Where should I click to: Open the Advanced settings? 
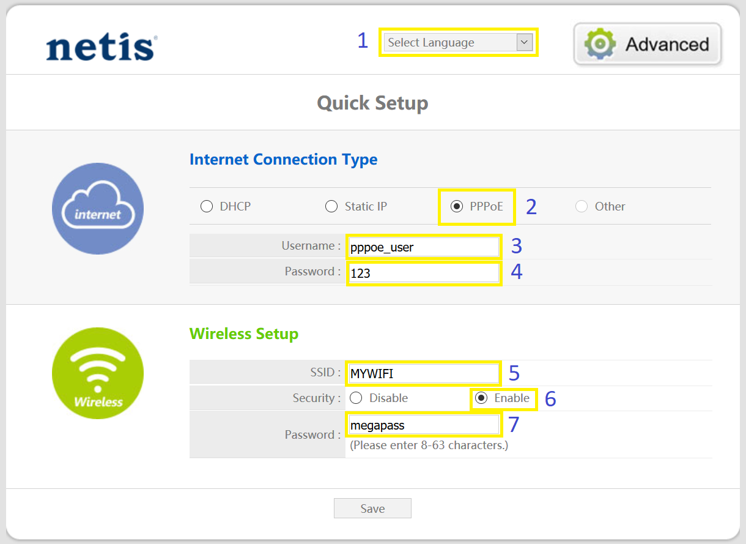point(648,44)
